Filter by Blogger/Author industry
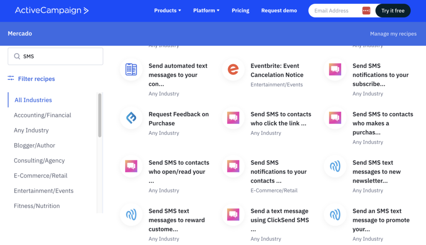The width and height of the screenshot is (426, 245). click(x=35, y=145)
